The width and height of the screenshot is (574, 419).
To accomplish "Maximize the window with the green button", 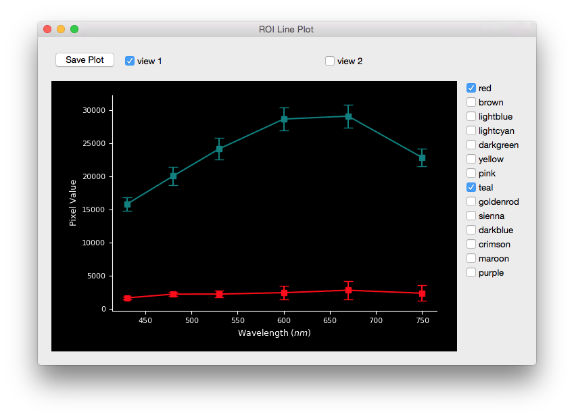I will [74, 29].
